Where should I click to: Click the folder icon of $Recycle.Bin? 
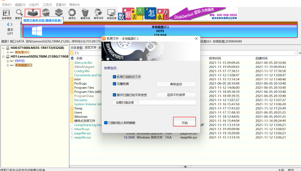[x=72, y=63]
